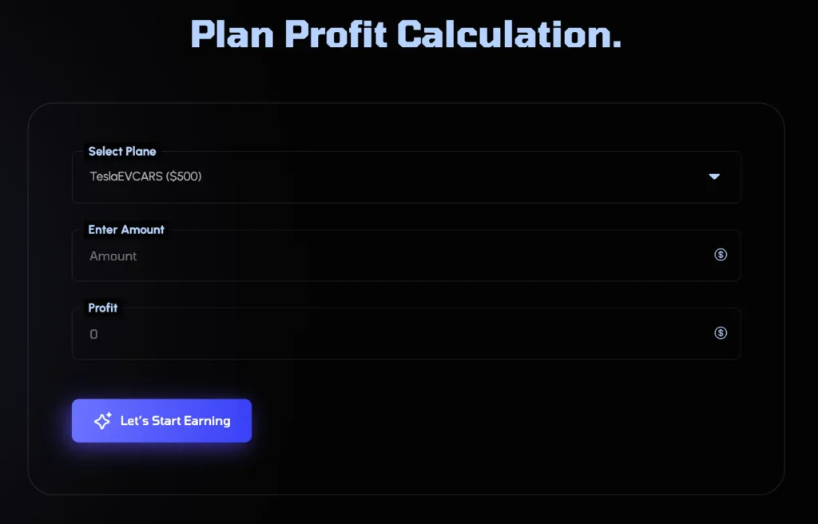Screen dimensions: 818x524
Task: Click the sparkle icon on Start Earning button
Action: 102,421
